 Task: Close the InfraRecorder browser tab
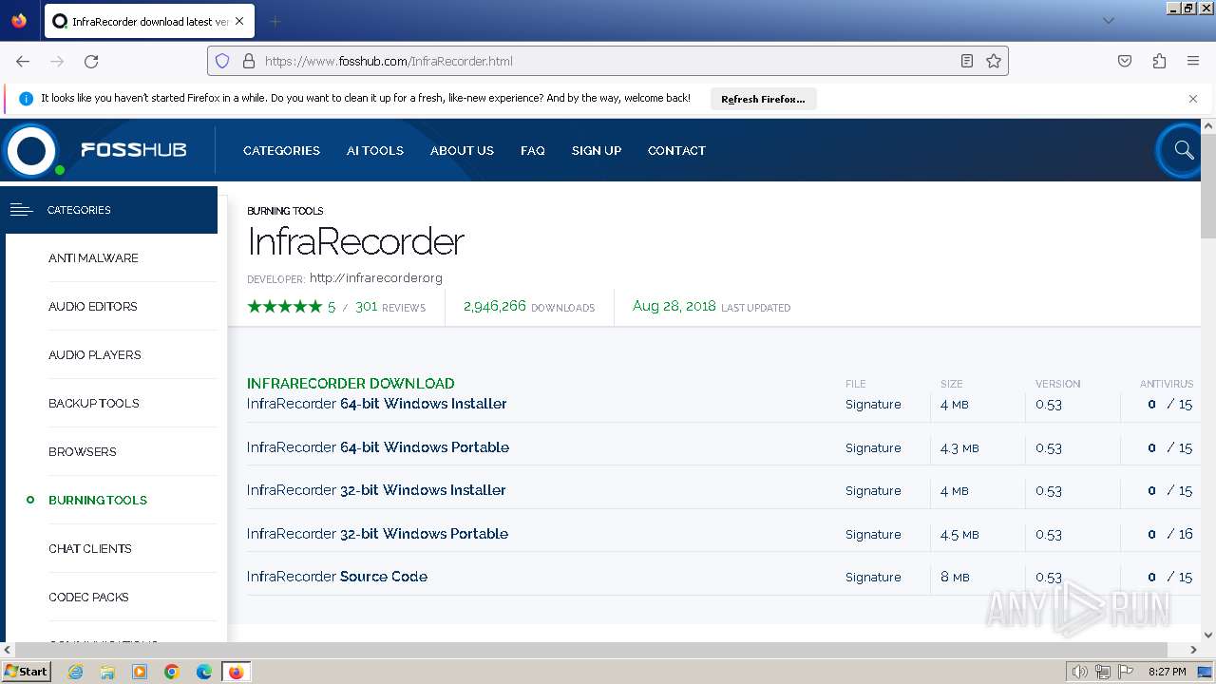pyautogui.click(x=239, y=21)
